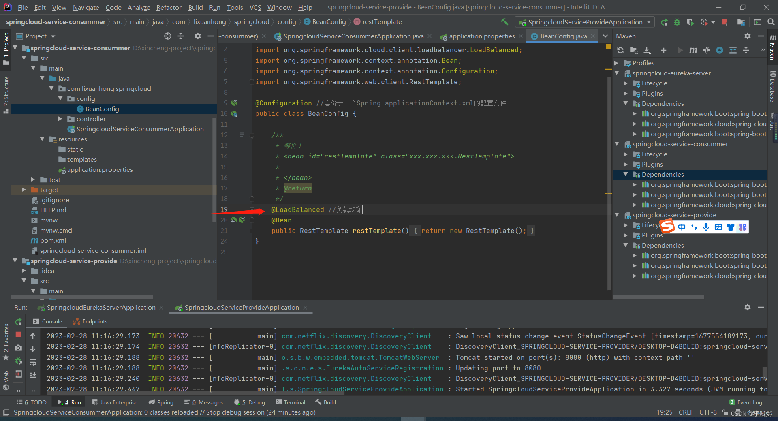This screenshot has width=778, height=421.
Task: Click the red Exit icon in Run panel
Action: click(18, 374)
